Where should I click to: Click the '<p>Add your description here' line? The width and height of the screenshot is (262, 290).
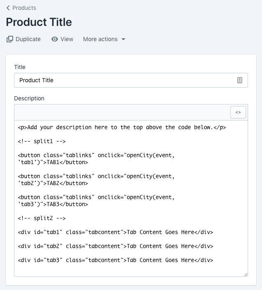click(122, 128)
